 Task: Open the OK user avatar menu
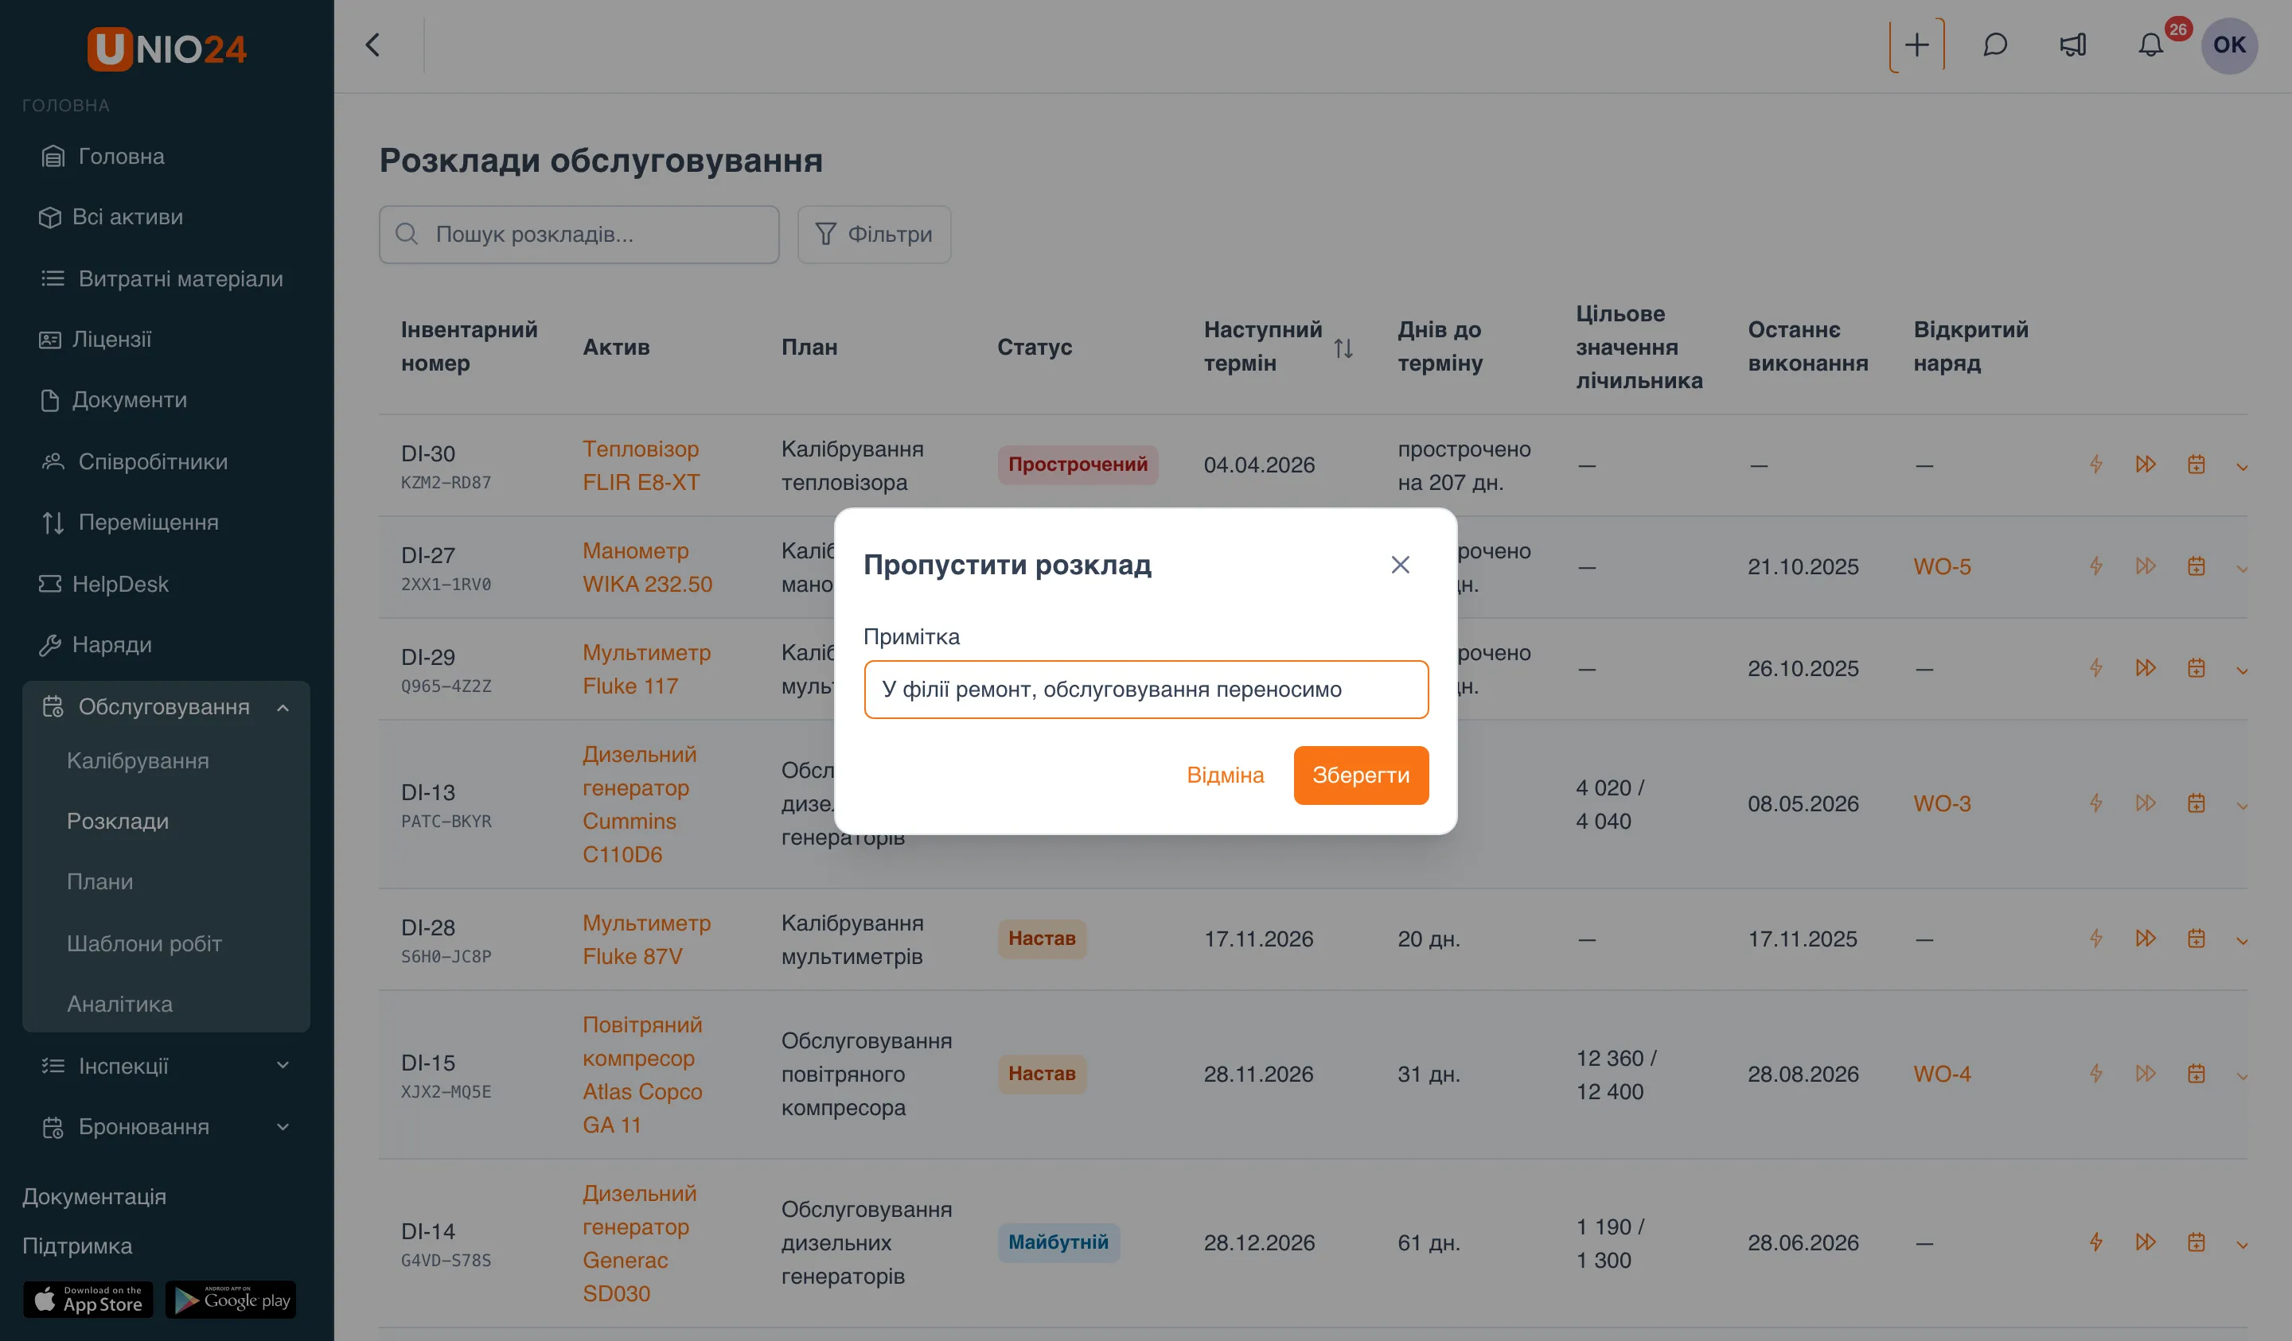(2228, 45)
